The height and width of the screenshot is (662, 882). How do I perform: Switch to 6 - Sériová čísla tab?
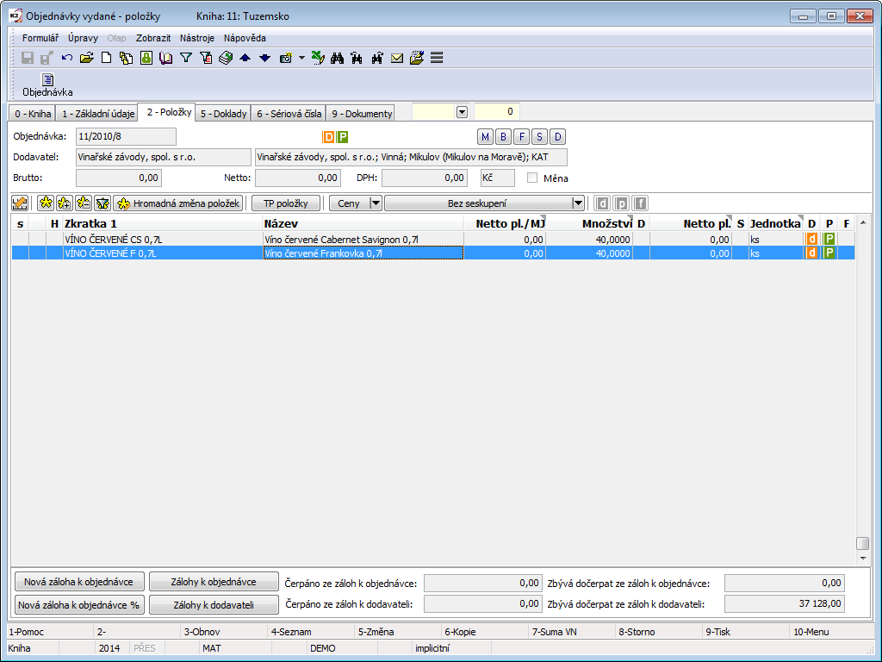[x=289, y=114]
